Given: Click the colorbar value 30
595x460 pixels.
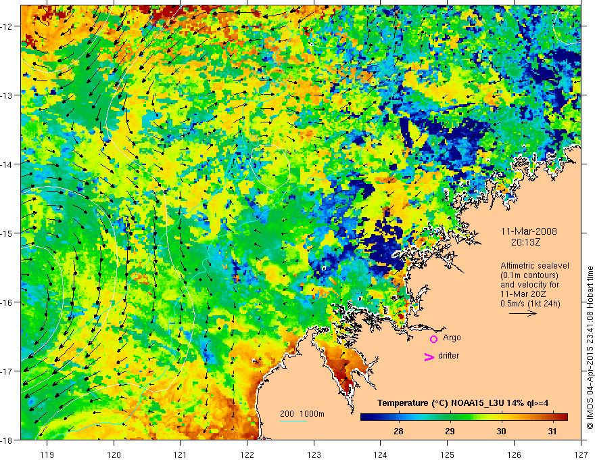Looking at the screenshot, I should pyautogui.click(x=501, y=431).
